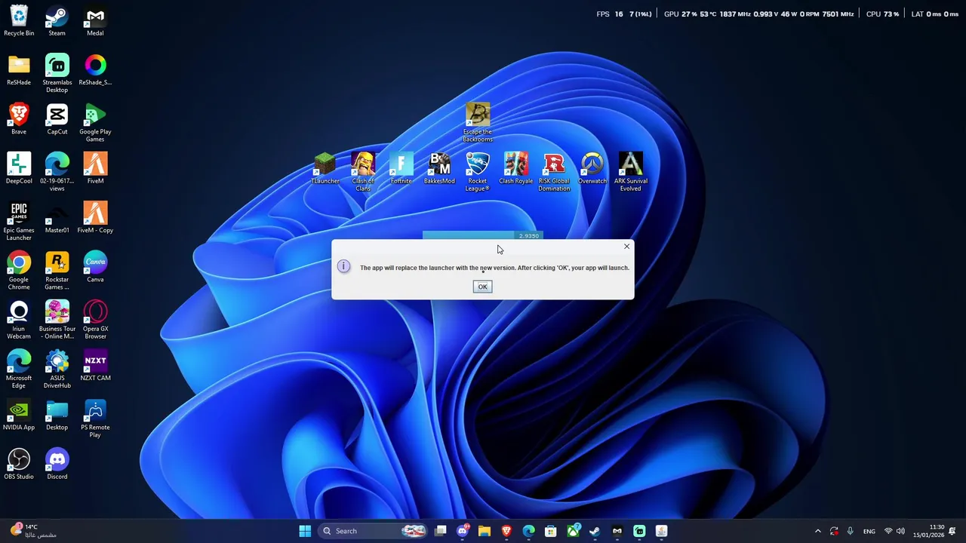Open Medal from the taskbar
This screenshot has width=966, height=543.
pyautogui.click(x=617, y=531)
